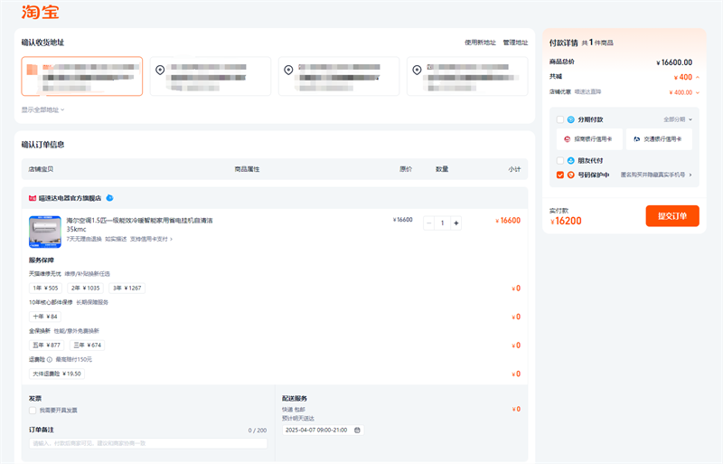723x464 pixels.
Task: Open the calendar icon in delivery time field
Action: pos(358,430)
